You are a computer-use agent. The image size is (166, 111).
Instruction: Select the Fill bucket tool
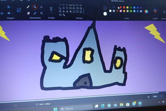[x=35, y=7]
